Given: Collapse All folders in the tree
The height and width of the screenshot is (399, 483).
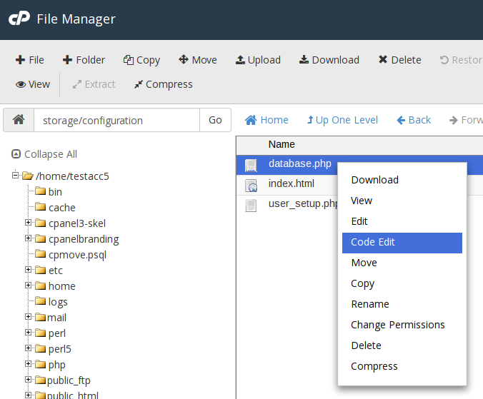Looking at the screenshot, I should [44, 154].
